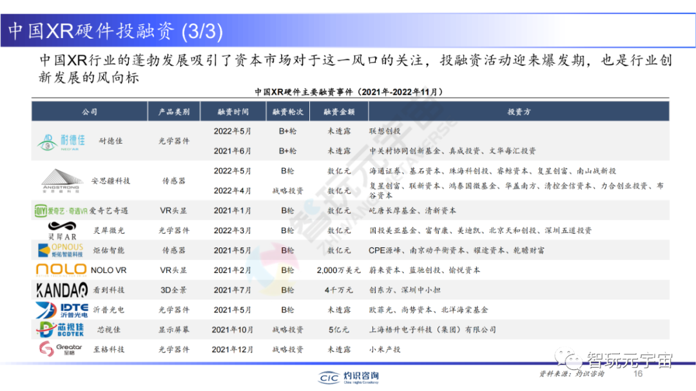Click the iQIYI 奇遇VR logo
Viewport: 696px width, 391px height.
[x=61, y=211]
